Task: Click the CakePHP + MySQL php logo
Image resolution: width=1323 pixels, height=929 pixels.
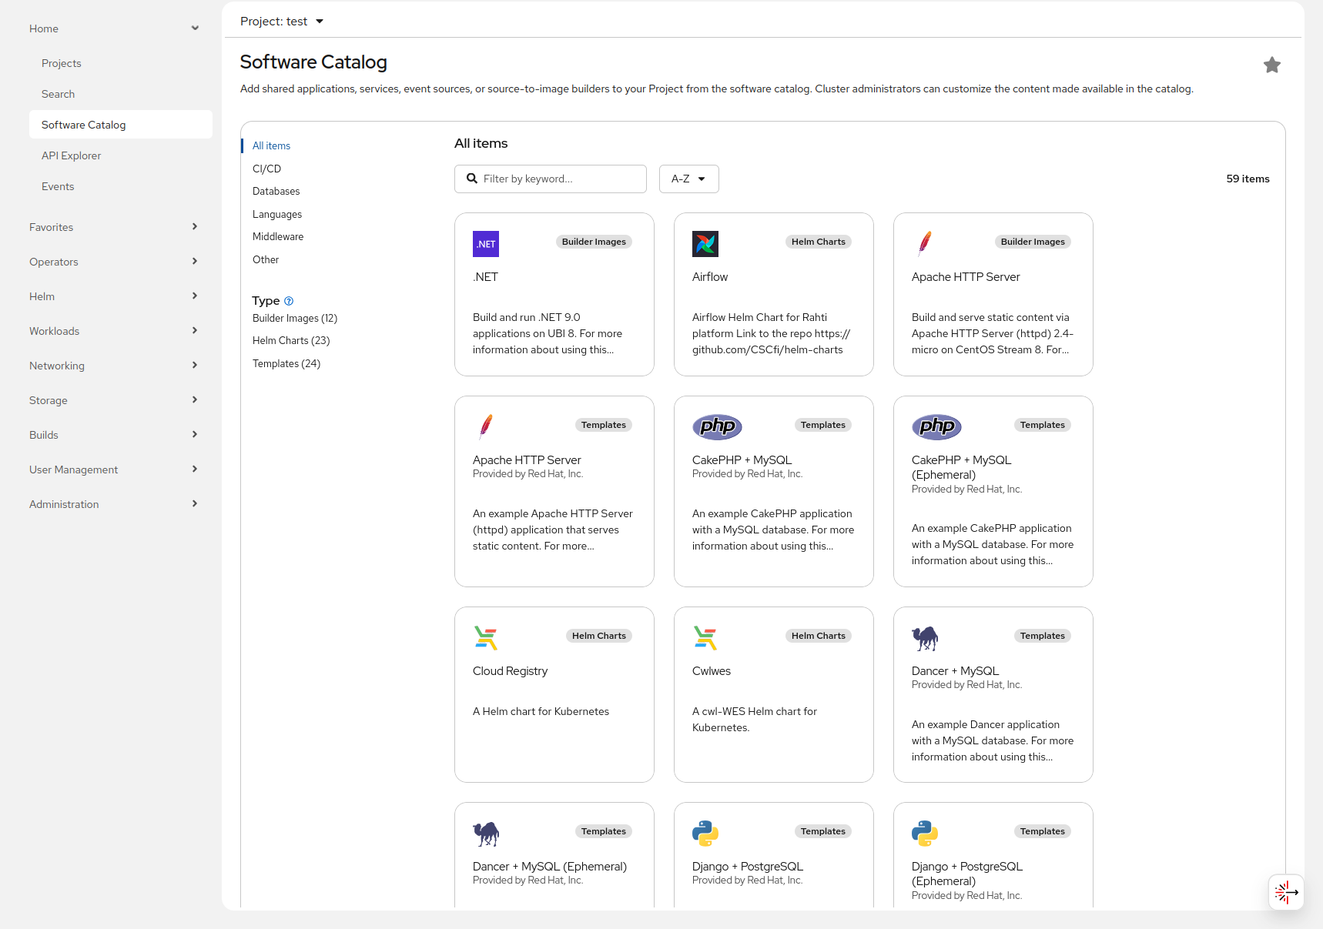Action: tap(717, 426)
